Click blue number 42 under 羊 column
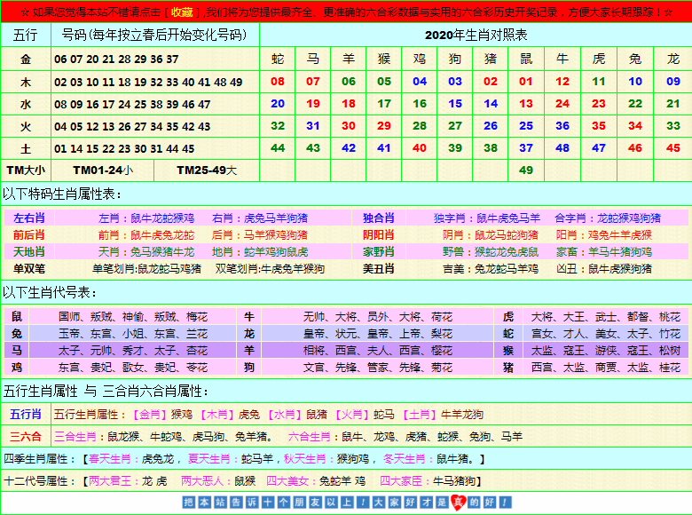 coord(349,148)
